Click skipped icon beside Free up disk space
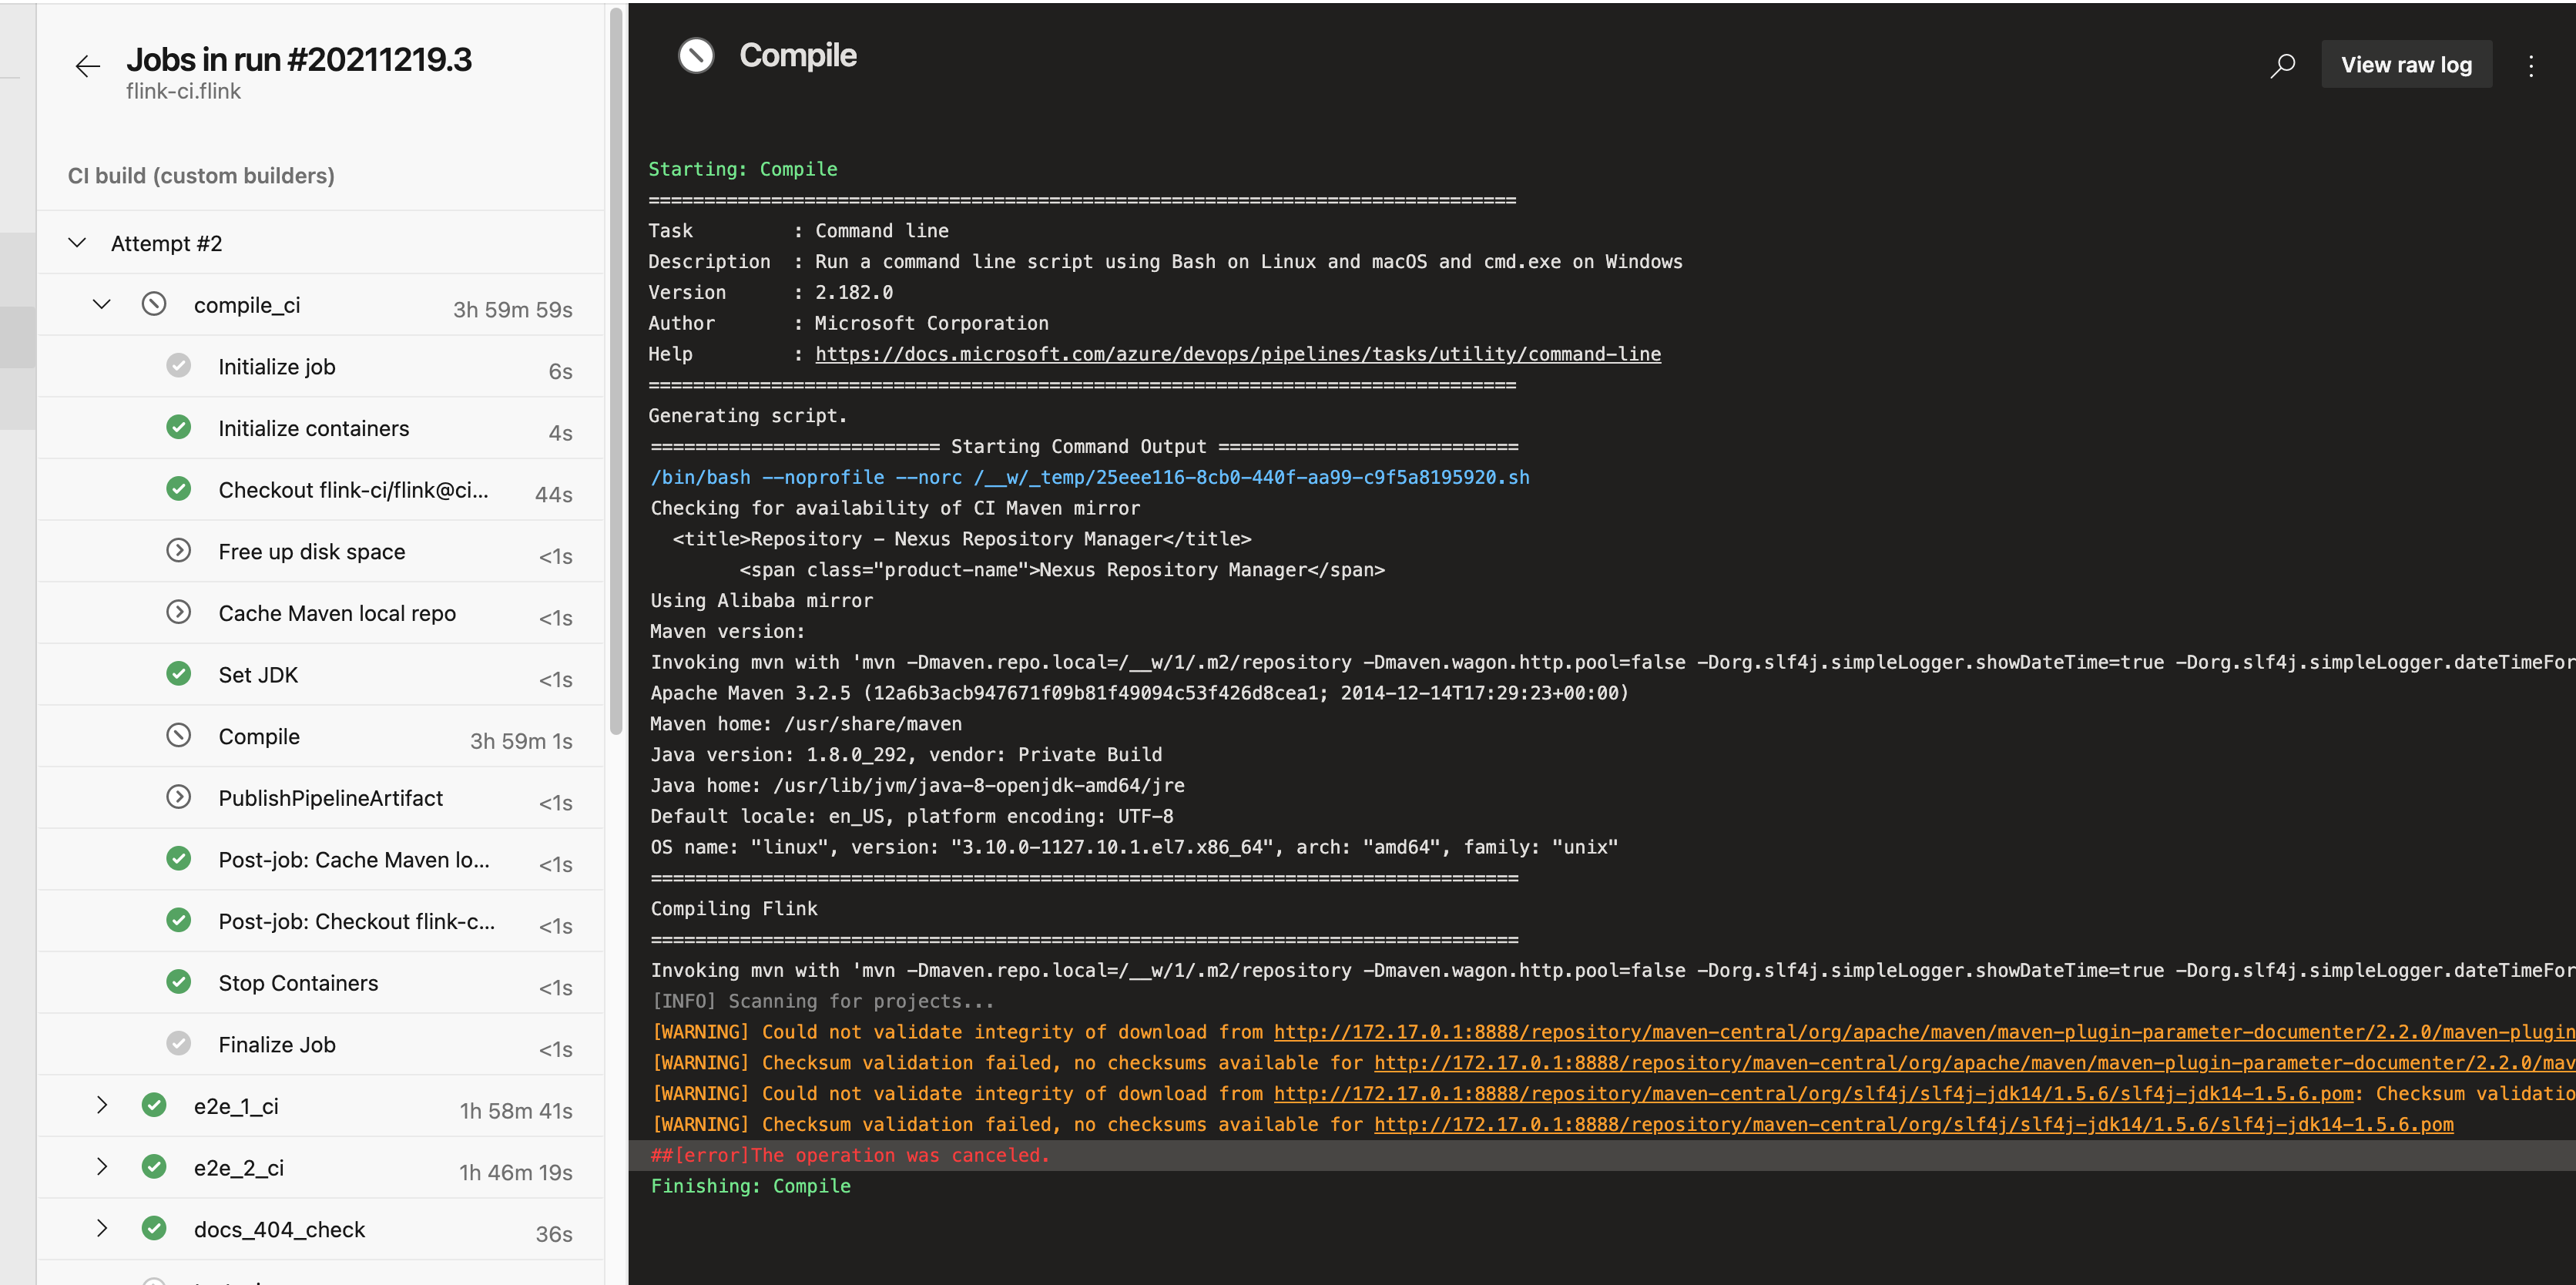 [x=179, y=551]
